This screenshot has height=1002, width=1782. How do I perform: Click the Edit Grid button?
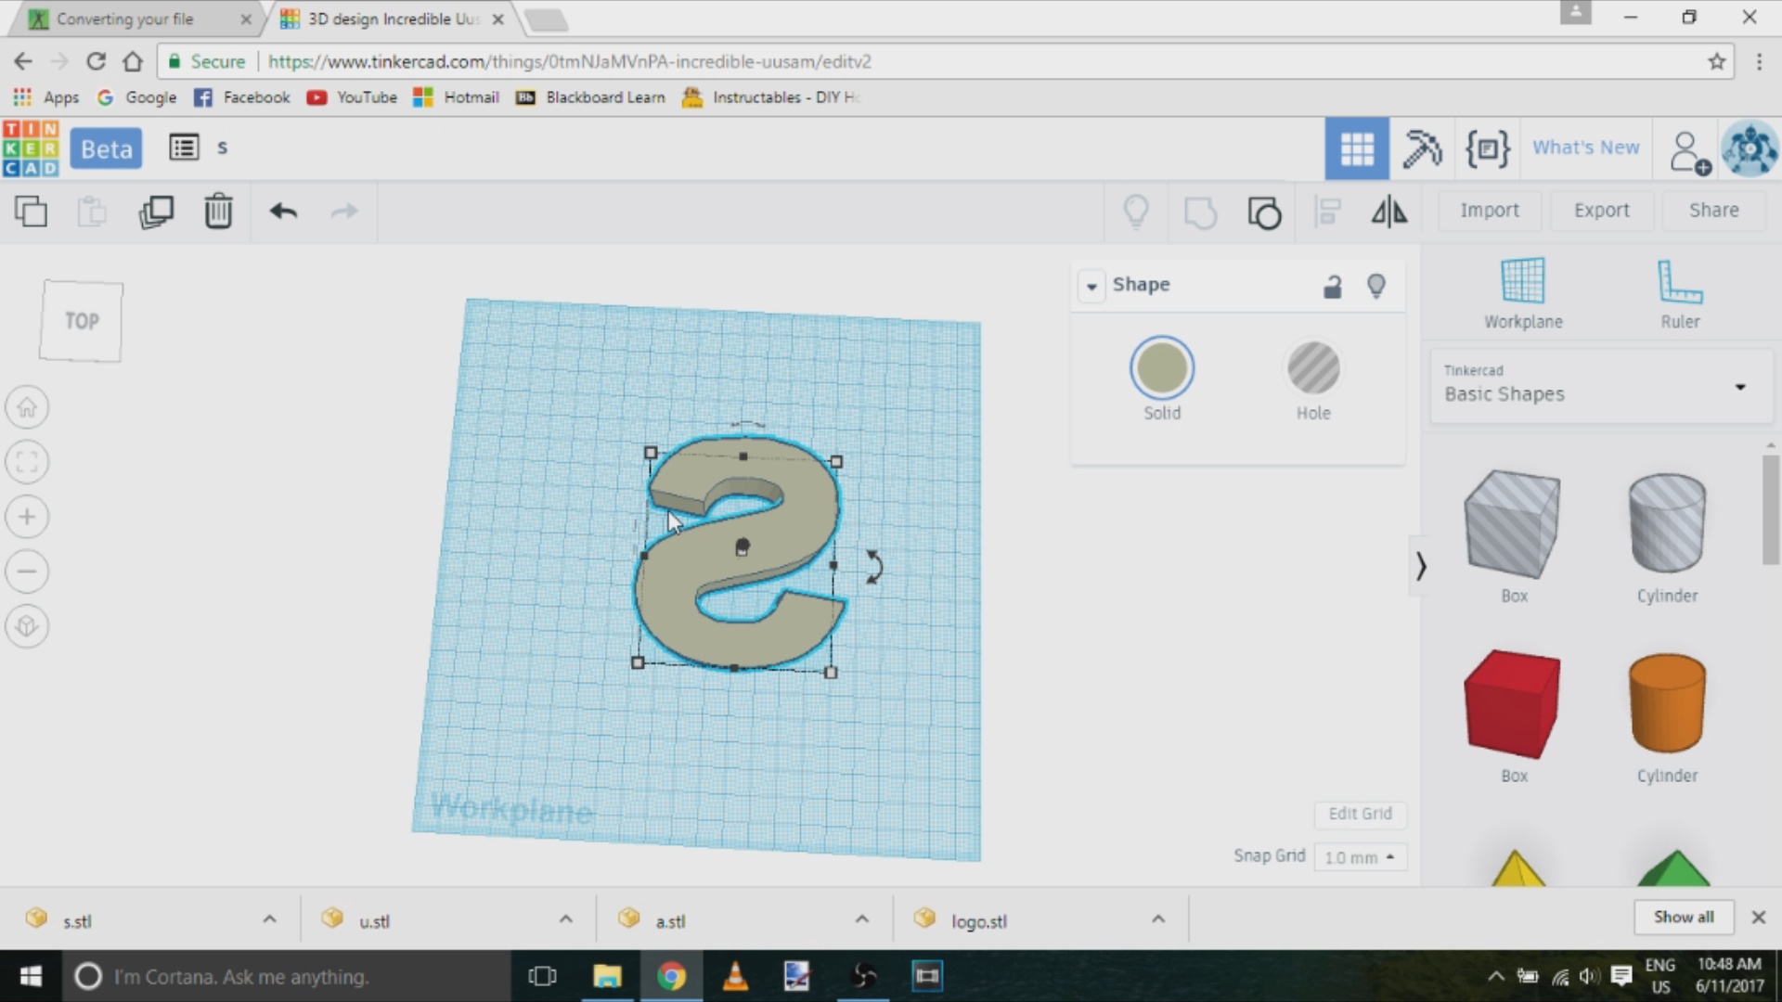(1360, 814)
